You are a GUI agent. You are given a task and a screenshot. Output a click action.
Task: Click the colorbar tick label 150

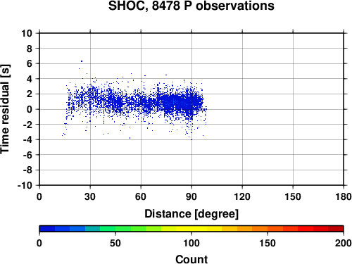[x=268, y=243]
